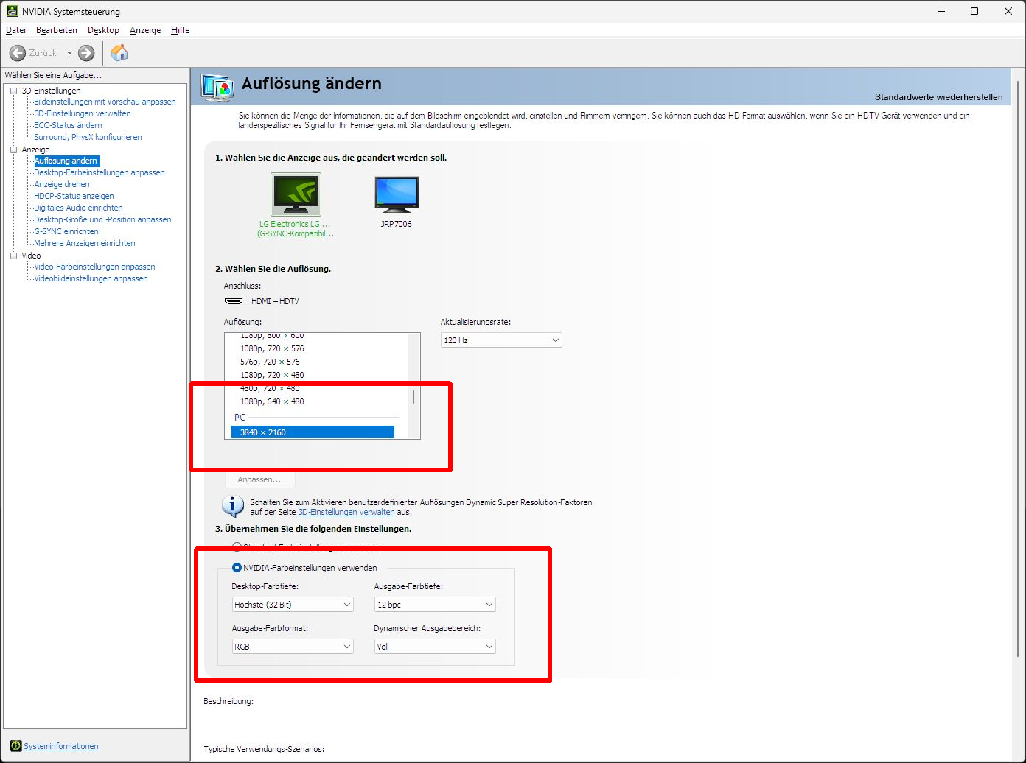The height and width of the screenshot is (763, 1026).
Task: Open ECC-Status ändern page
Action: [68, 125]
